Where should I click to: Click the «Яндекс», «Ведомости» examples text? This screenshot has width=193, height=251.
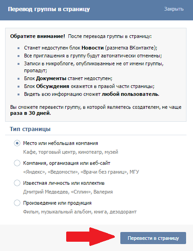tap(81, 172)
